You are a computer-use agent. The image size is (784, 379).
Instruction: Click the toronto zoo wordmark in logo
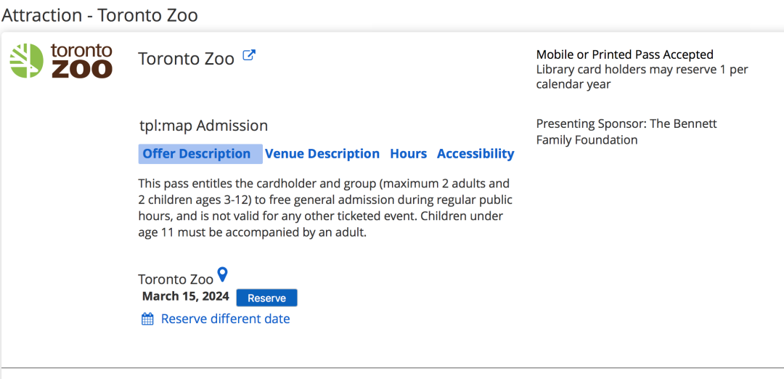click(x=81, y=61)
